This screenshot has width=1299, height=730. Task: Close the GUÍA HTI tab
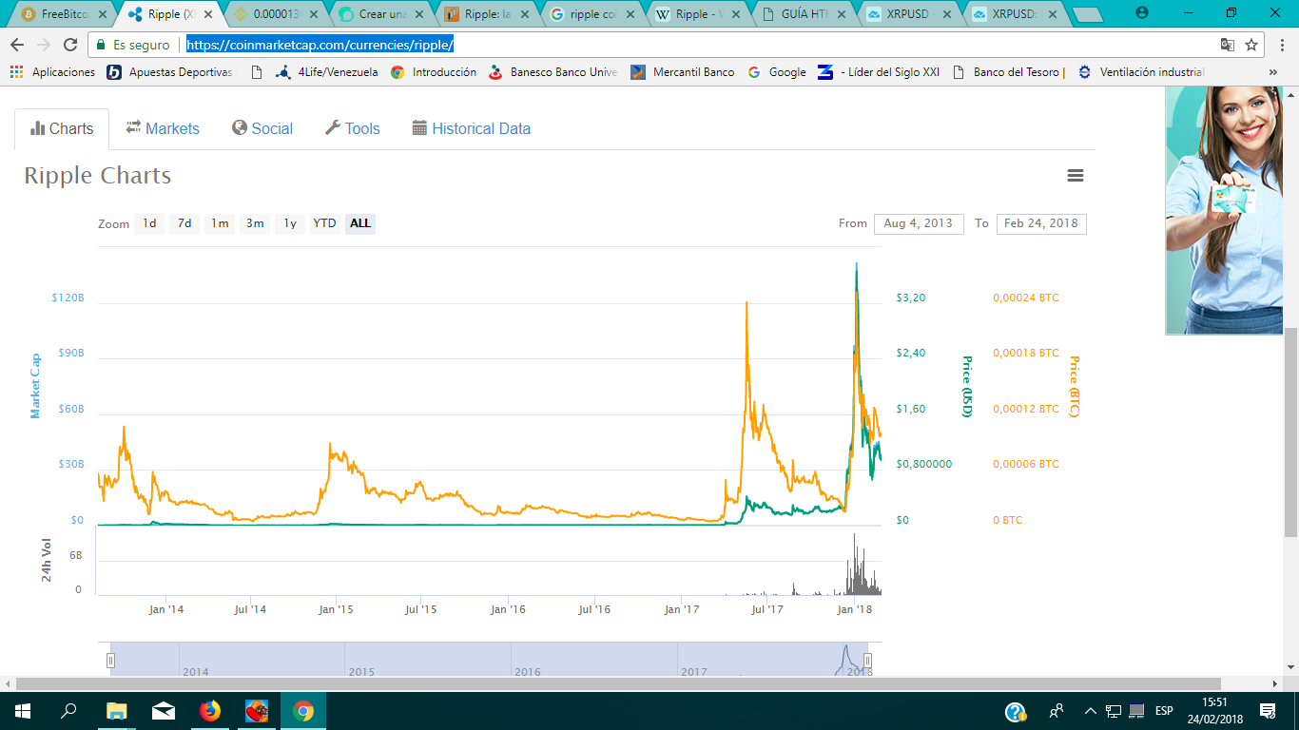click(843, 14)
